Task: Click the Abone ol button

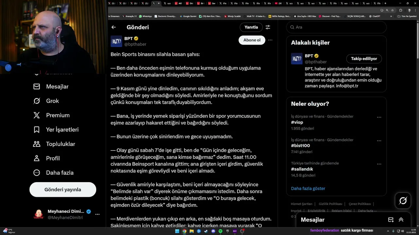Action: point(252,40)
